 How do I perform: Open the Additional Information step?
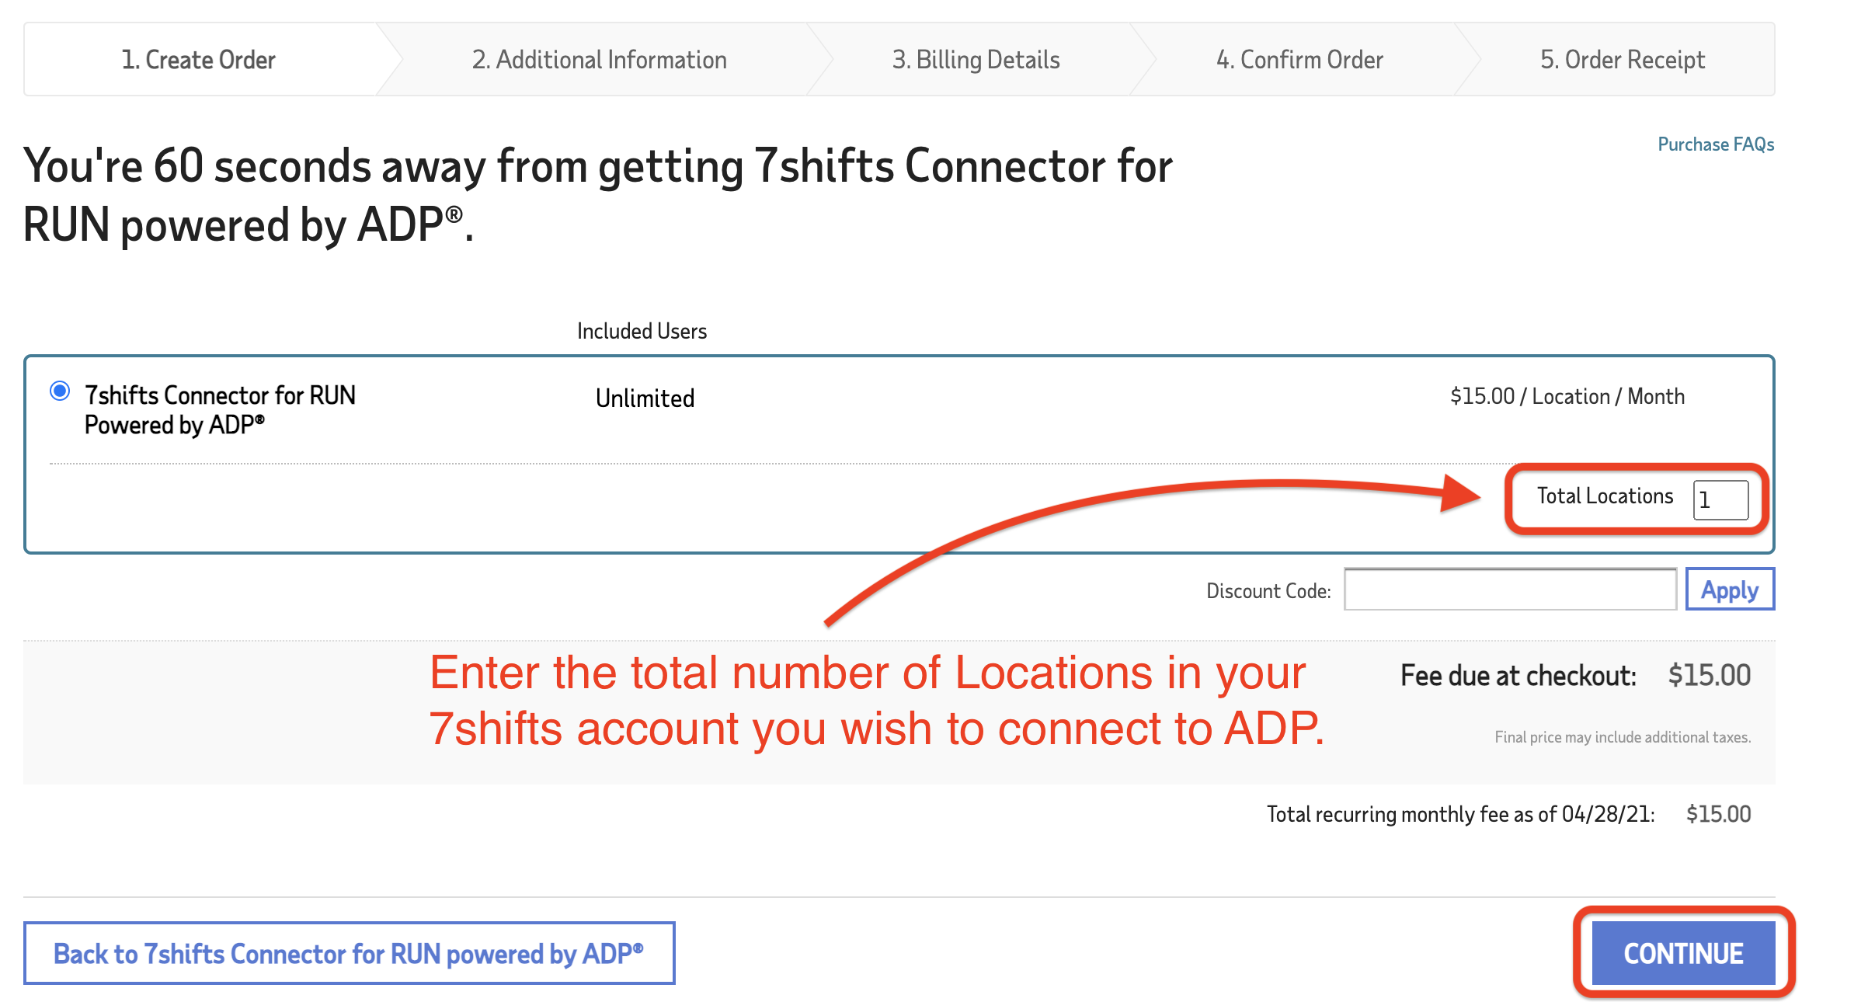point(599,59)
